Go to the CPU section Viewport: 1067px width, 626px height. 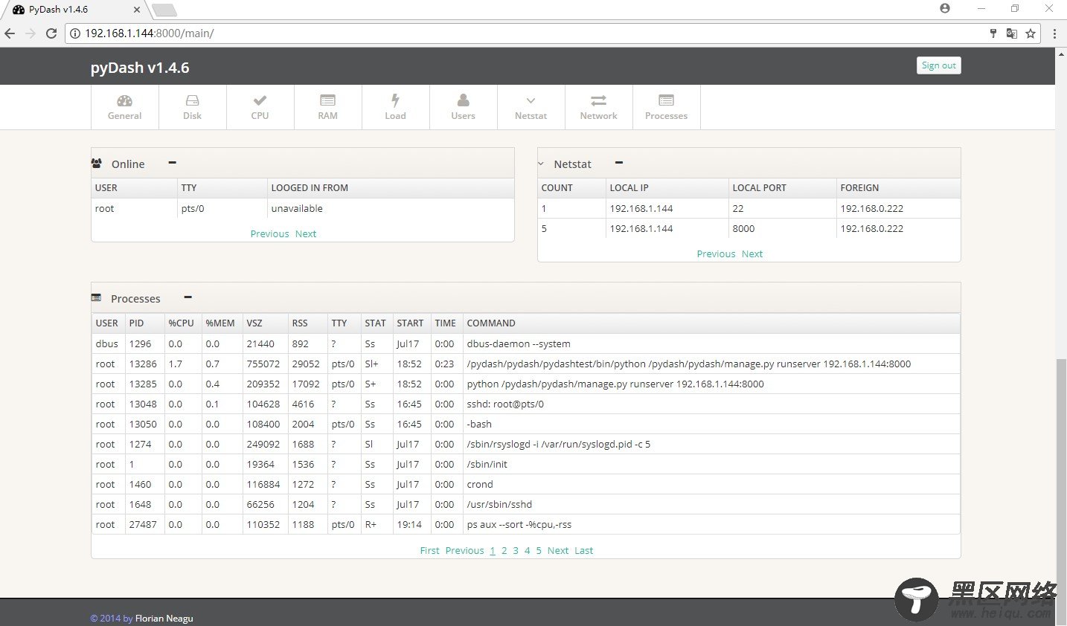(260, 107)
